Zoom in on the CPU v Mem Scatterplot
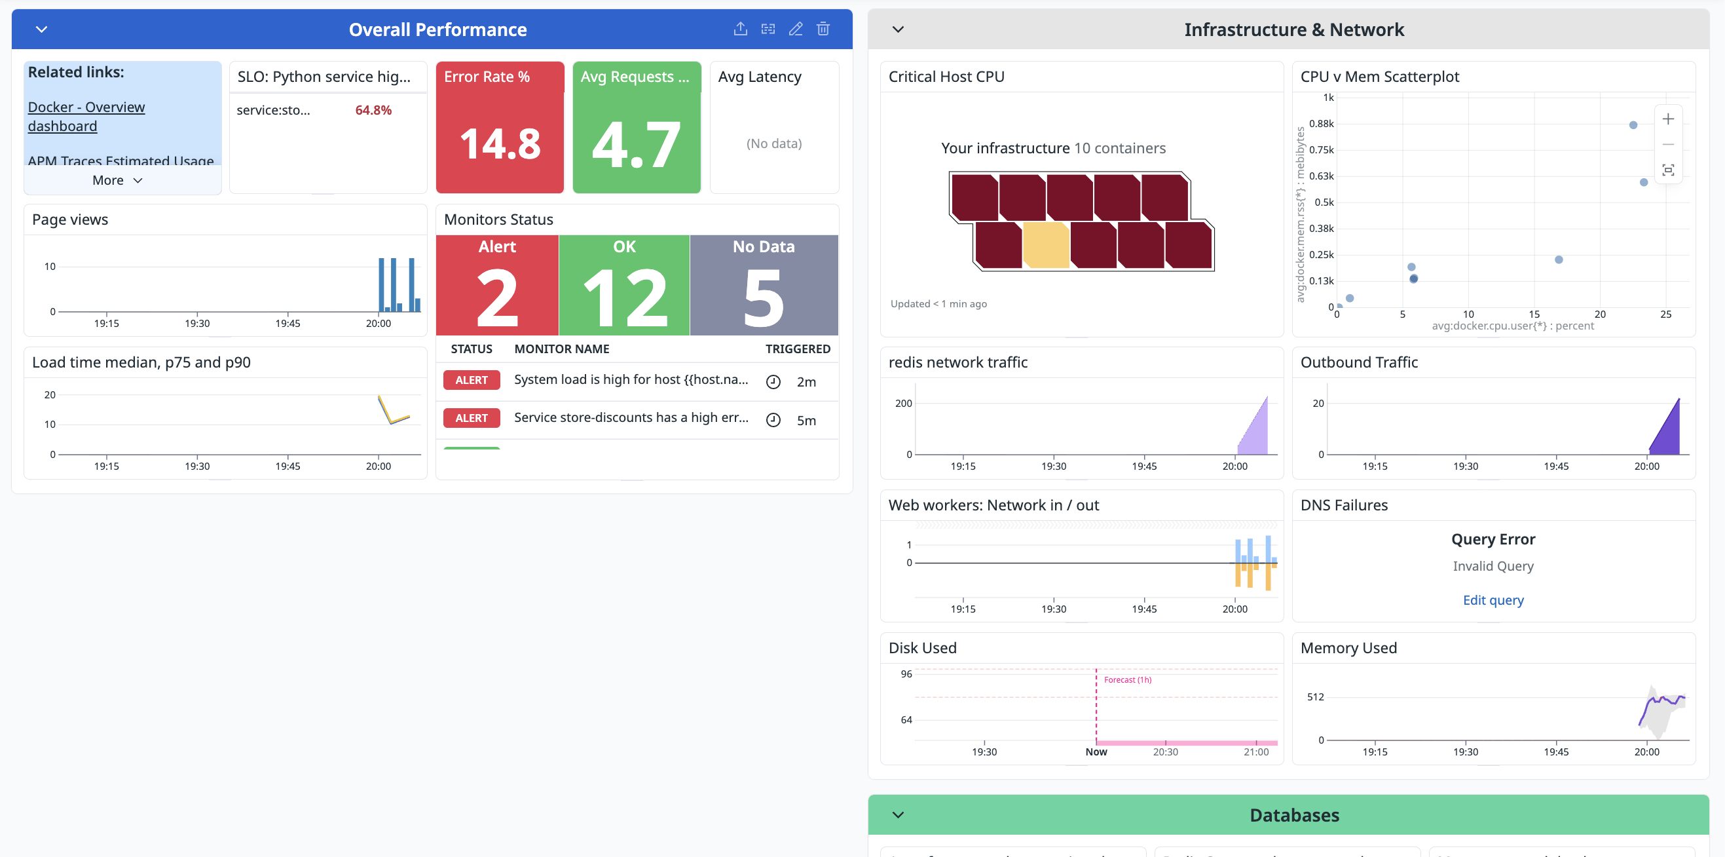 point(1667,119)
